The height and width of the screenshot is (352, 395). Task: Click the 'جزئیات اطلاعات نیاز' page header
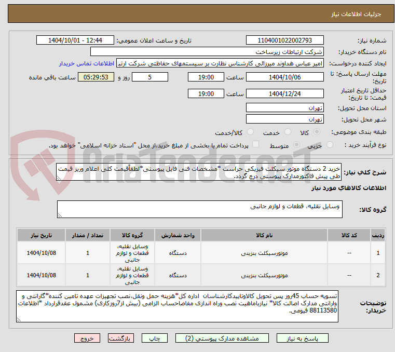pyautogui.click(x=356, y=14)
